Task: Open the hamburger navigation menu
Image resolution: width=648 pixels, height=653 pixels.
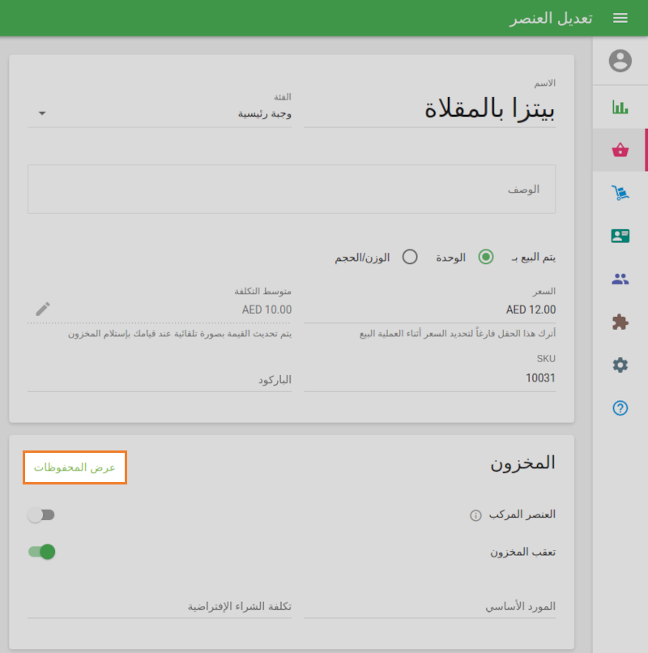Action: tap(620, 18)
